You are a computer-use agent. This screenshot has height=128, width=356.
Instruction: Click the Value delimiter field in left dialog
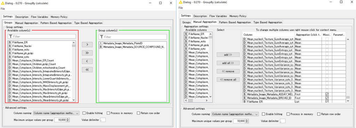[103, 120]
